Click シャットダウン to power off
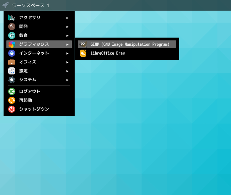 (39, 109)
